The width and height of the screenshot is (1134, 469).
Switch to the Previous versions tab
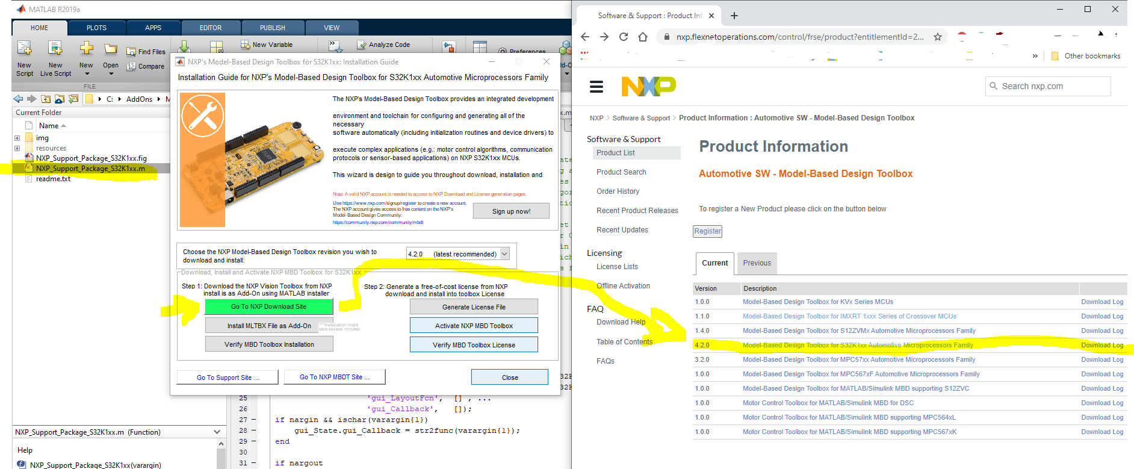pos(757,263)
